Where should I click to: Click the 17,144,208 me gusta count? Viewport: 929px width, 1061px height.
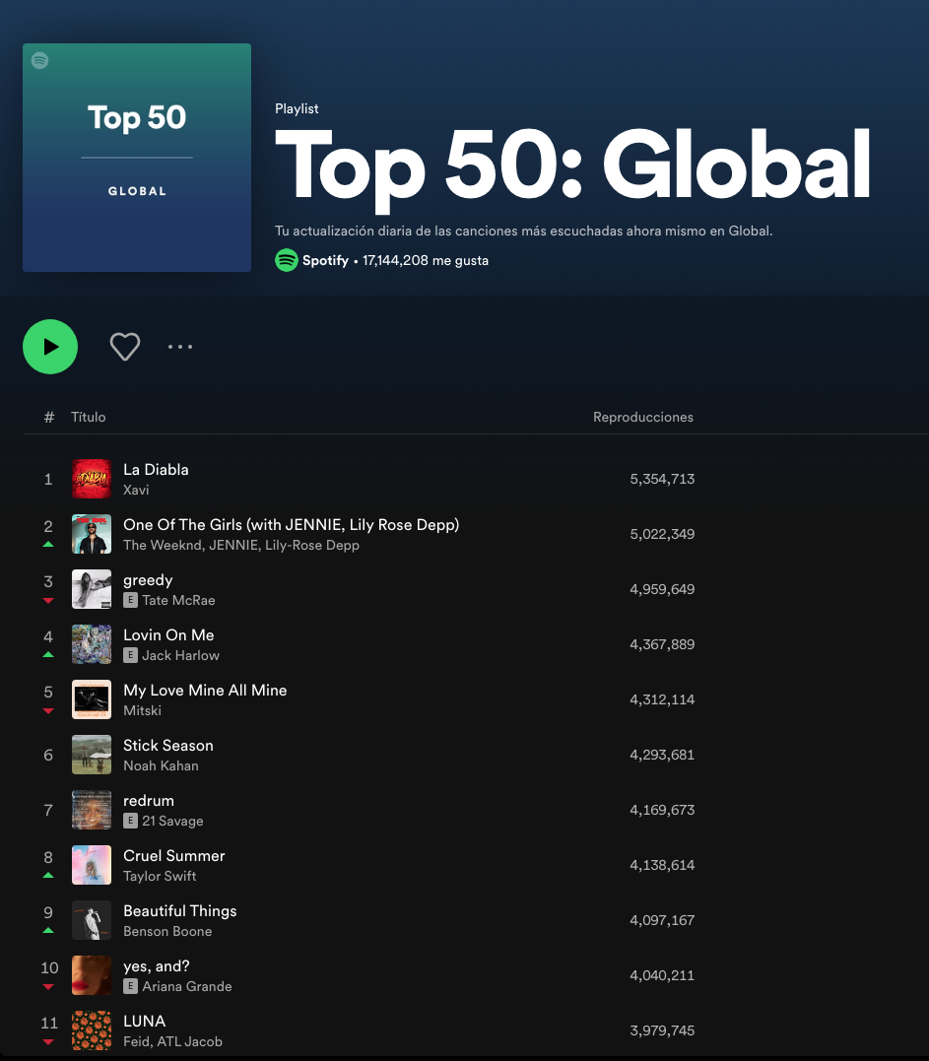[426, 260]
